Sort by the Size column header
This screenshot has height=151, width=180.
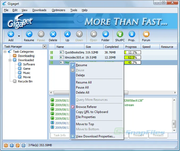tap(94, 47)
